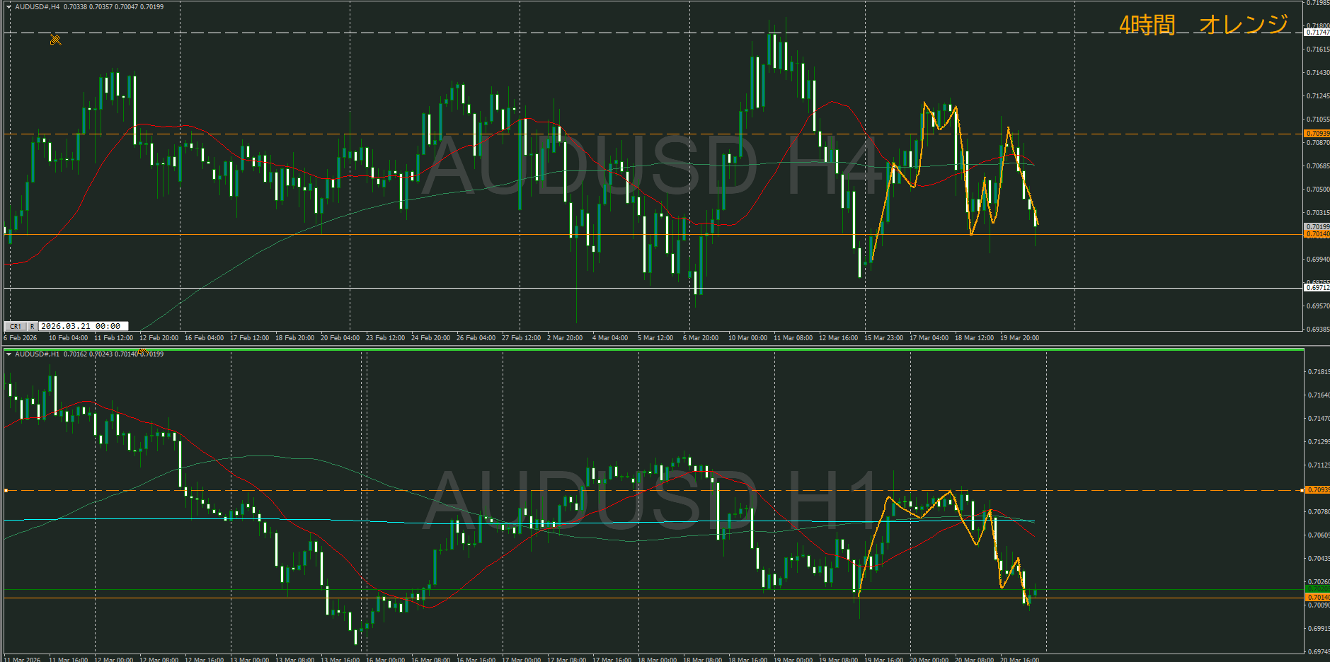1330x662 pixels.
Task: Click the AUDUSD#,H4 chart title text
Action: pos(37,7)
